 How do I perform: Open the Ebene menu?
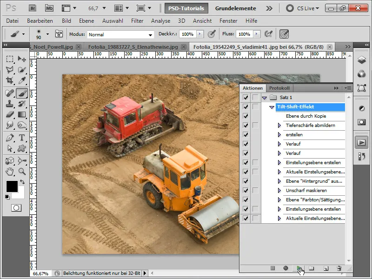(86, 21)
